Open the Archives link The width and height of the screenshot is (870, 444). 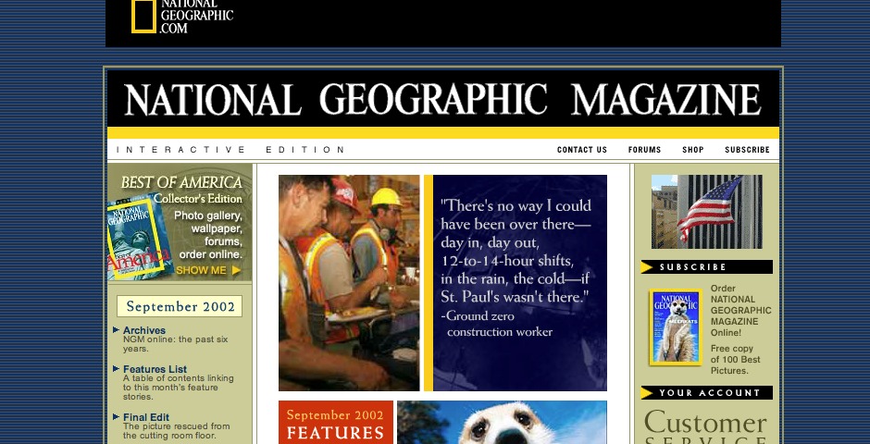(x=144, y=330)
